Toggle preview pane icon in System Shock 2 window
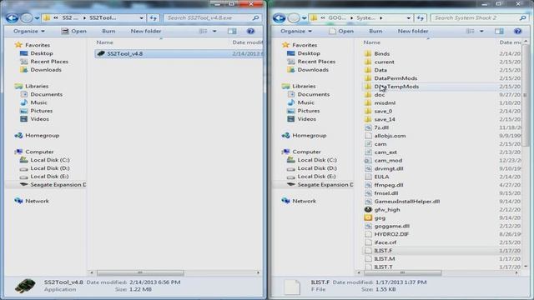The image size is (534, 300). [x=499, y=31]
